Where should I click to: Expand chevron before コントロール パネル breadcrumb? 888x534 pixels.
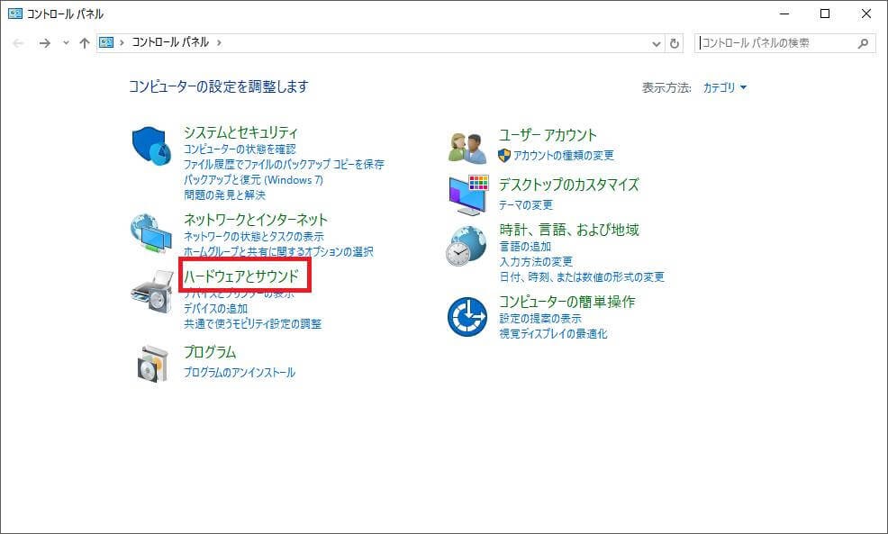click(122, 42)
